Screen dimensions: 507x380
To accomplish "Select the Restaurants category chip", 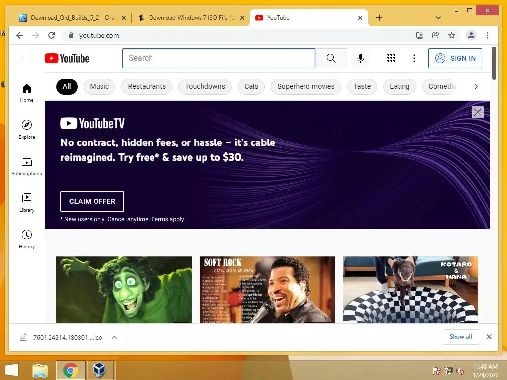I will click(147, 86).
